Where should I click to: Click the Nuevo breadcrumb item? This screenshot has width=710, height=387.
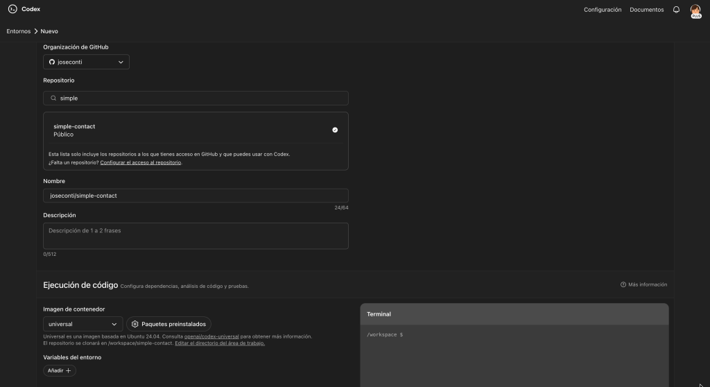(x=49, y=31)
